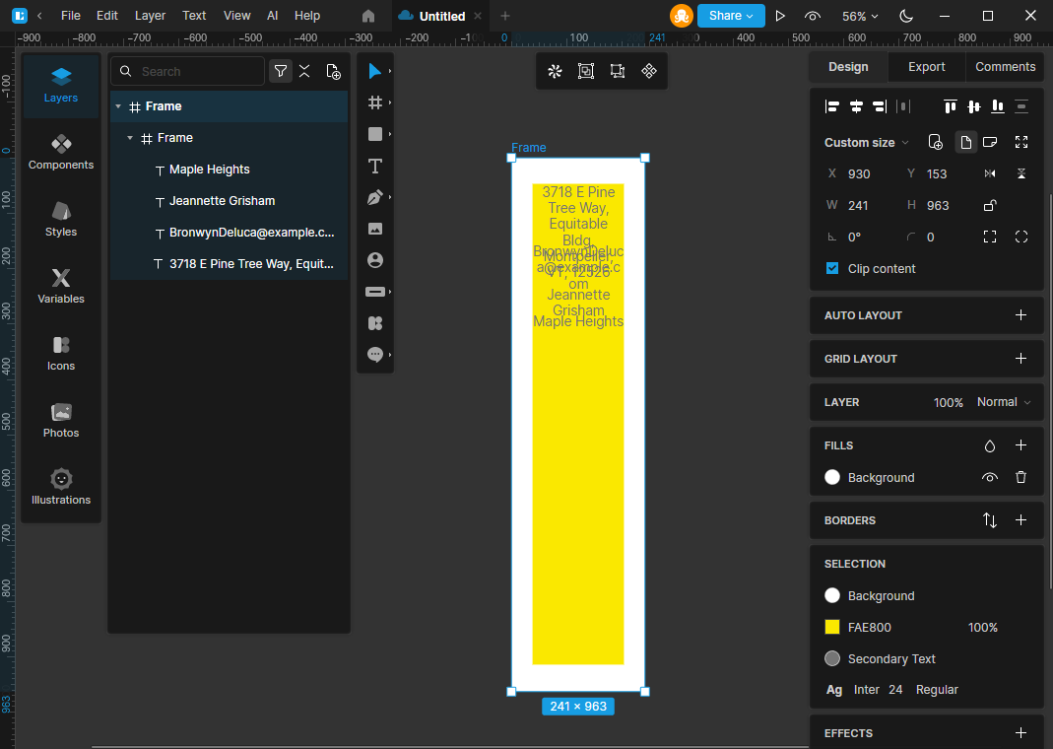The height and width of the screenshot is (749, 1053).
Task: Add a Grid Layout
Action: tap(1020, 358)
